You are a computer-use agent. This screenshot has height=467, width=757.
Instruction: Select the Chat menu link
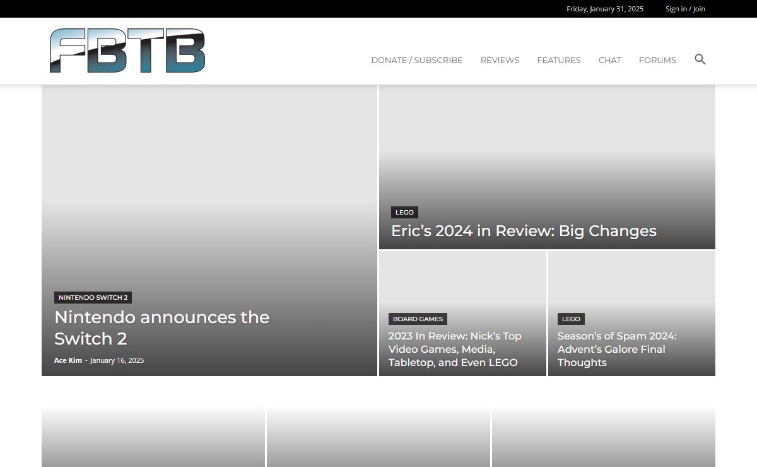[x=610, y=60]
